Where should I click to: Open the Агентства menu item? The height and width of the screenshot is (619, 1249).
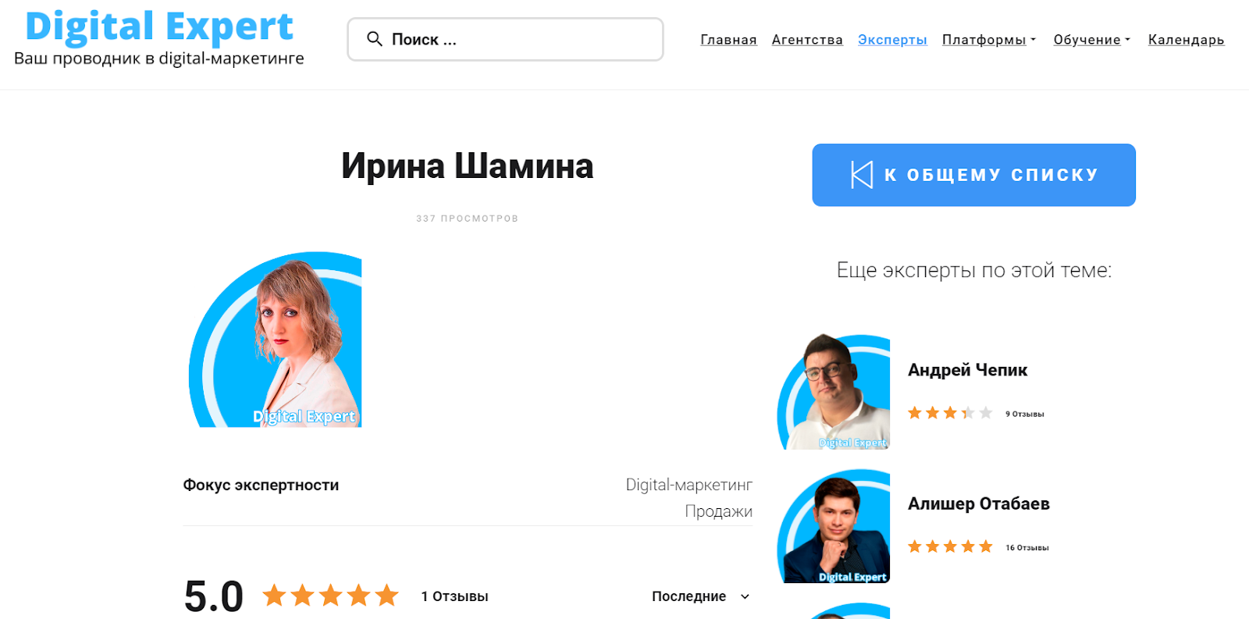coord(807,40)
